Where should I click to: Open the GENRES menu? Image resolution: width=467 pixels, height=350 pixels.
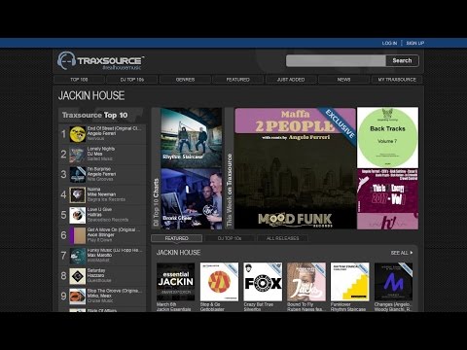[185, 80]
